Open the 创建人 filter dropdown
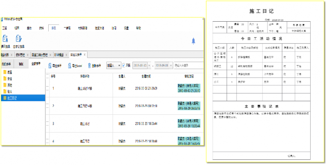Viewport: 327px width, 165px height. click(119, 65)
